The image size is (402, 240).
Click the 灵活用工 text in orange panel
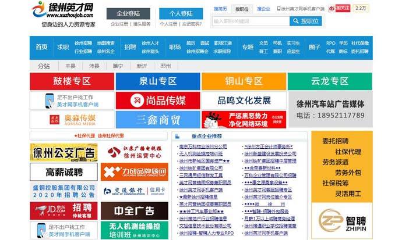[348, 194]
